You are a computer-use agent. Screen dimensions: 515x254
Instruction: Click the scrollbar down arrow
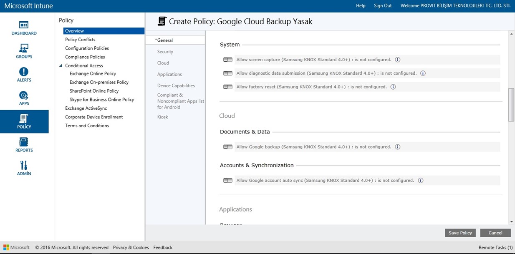click(x=512, y=221)
